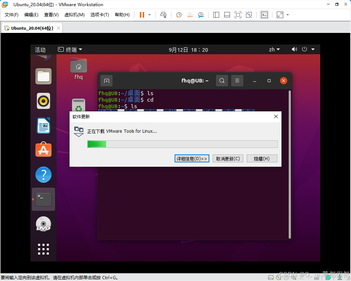Open the terminal hamburger menu

237,81
